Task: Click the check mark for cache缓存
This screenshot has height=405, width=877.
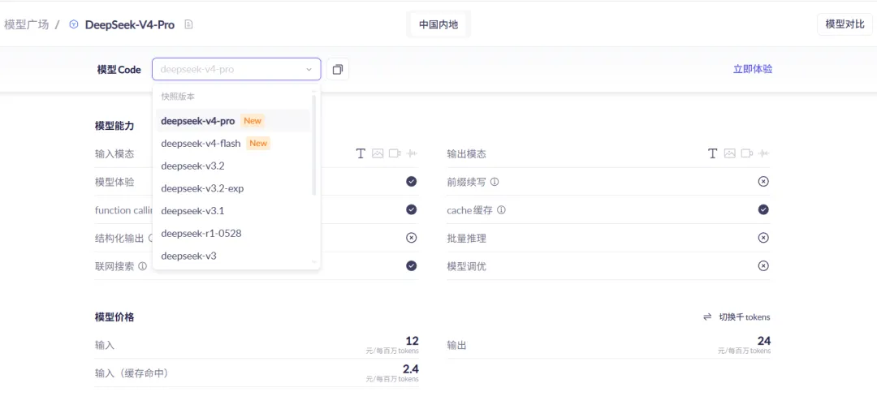Action: pyautogui.click(x=763, y=209)
